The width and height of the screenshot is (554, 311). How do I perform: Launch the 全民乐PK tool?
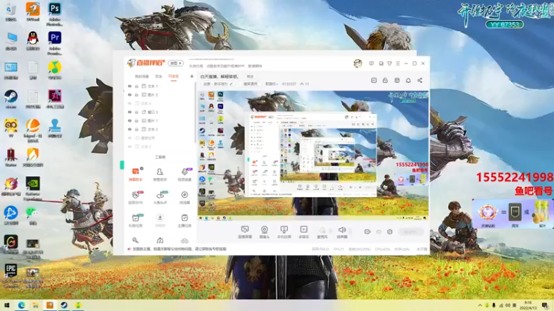[135, 198]
